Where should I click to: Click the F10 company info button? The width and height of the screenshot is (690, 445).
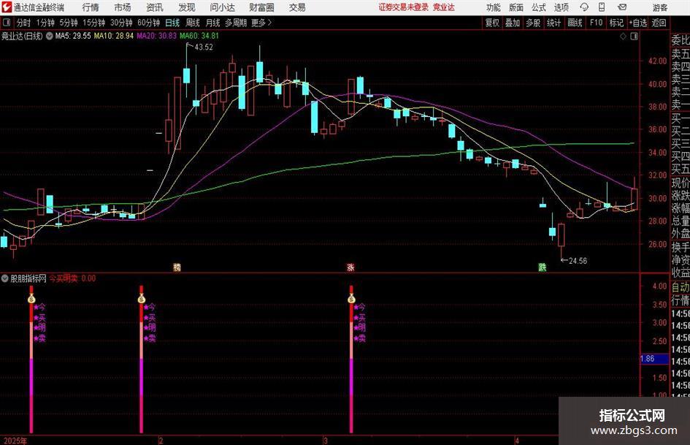(x=596, y=23)
